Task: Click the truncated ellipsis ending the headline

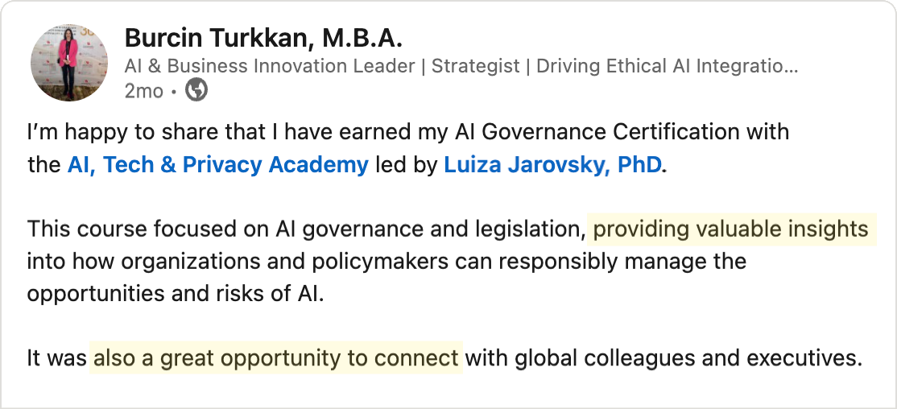Action: pyautogui.click(x=790, y=66)
